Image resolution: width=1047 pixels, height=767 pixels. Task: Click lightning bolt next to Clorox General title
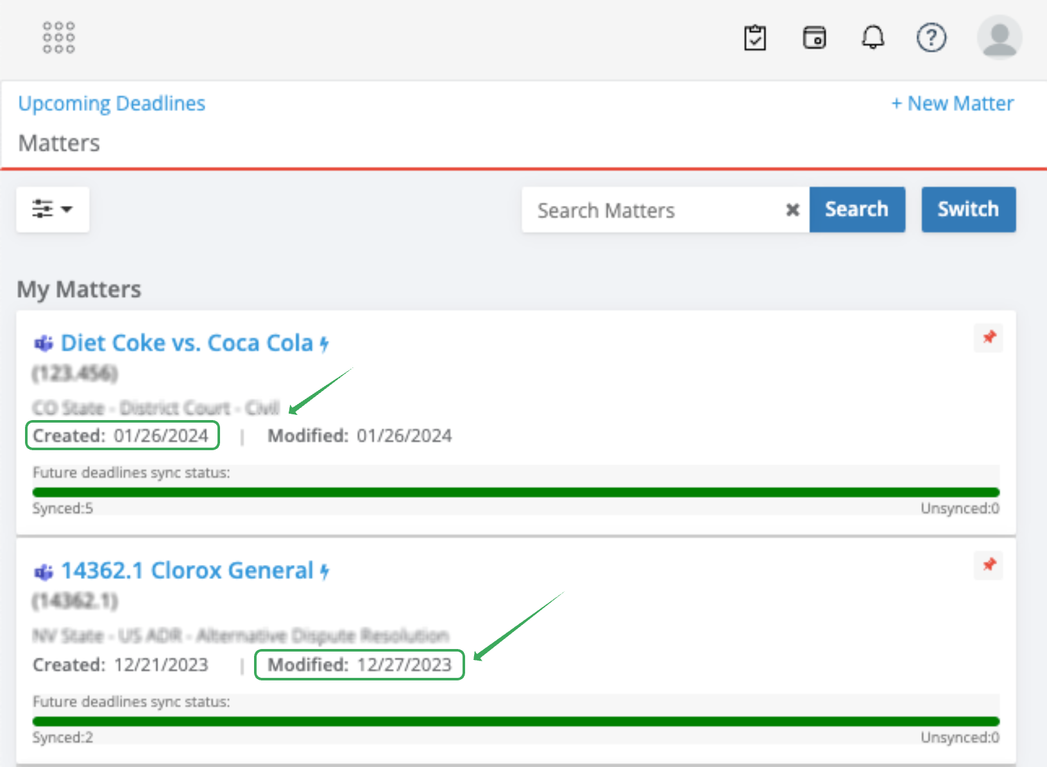[325, 572]
